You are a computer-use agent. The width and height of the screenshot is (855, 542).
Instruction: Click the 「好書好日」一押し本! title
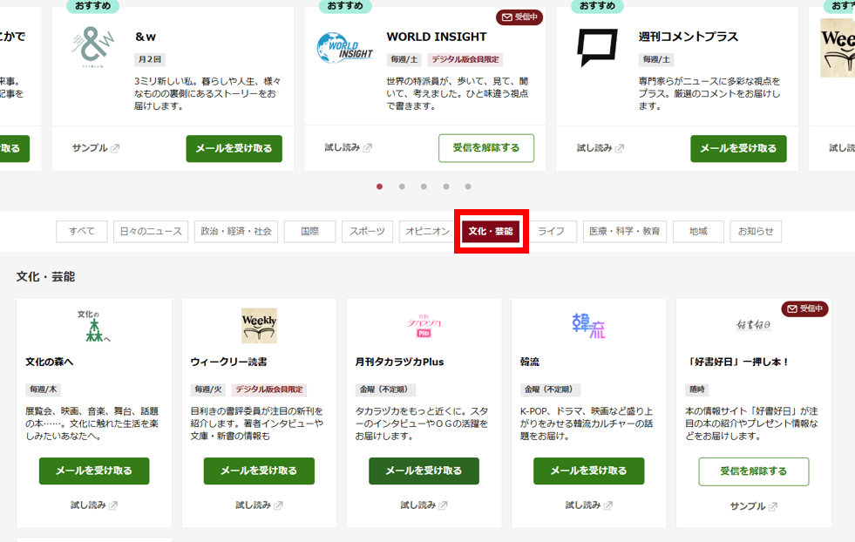tap(736, 362)
